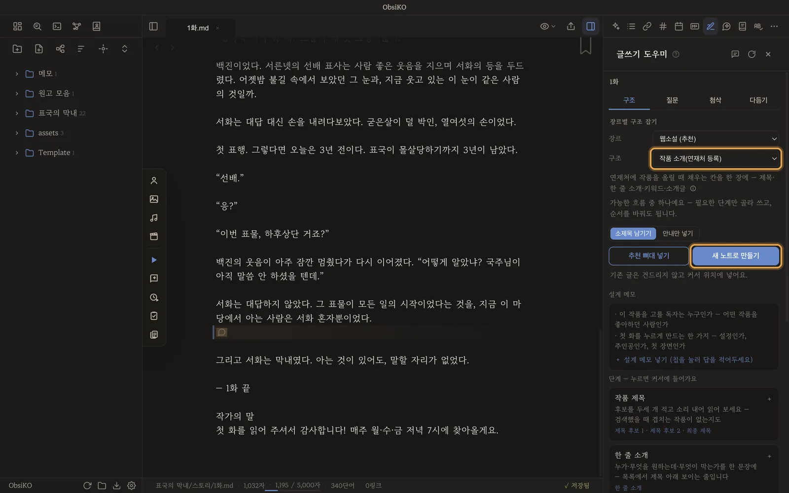Viewport: 789px width, 493px height.
Task: Click the bookmark icon on the editor
Action: click(x=585, y=45)
